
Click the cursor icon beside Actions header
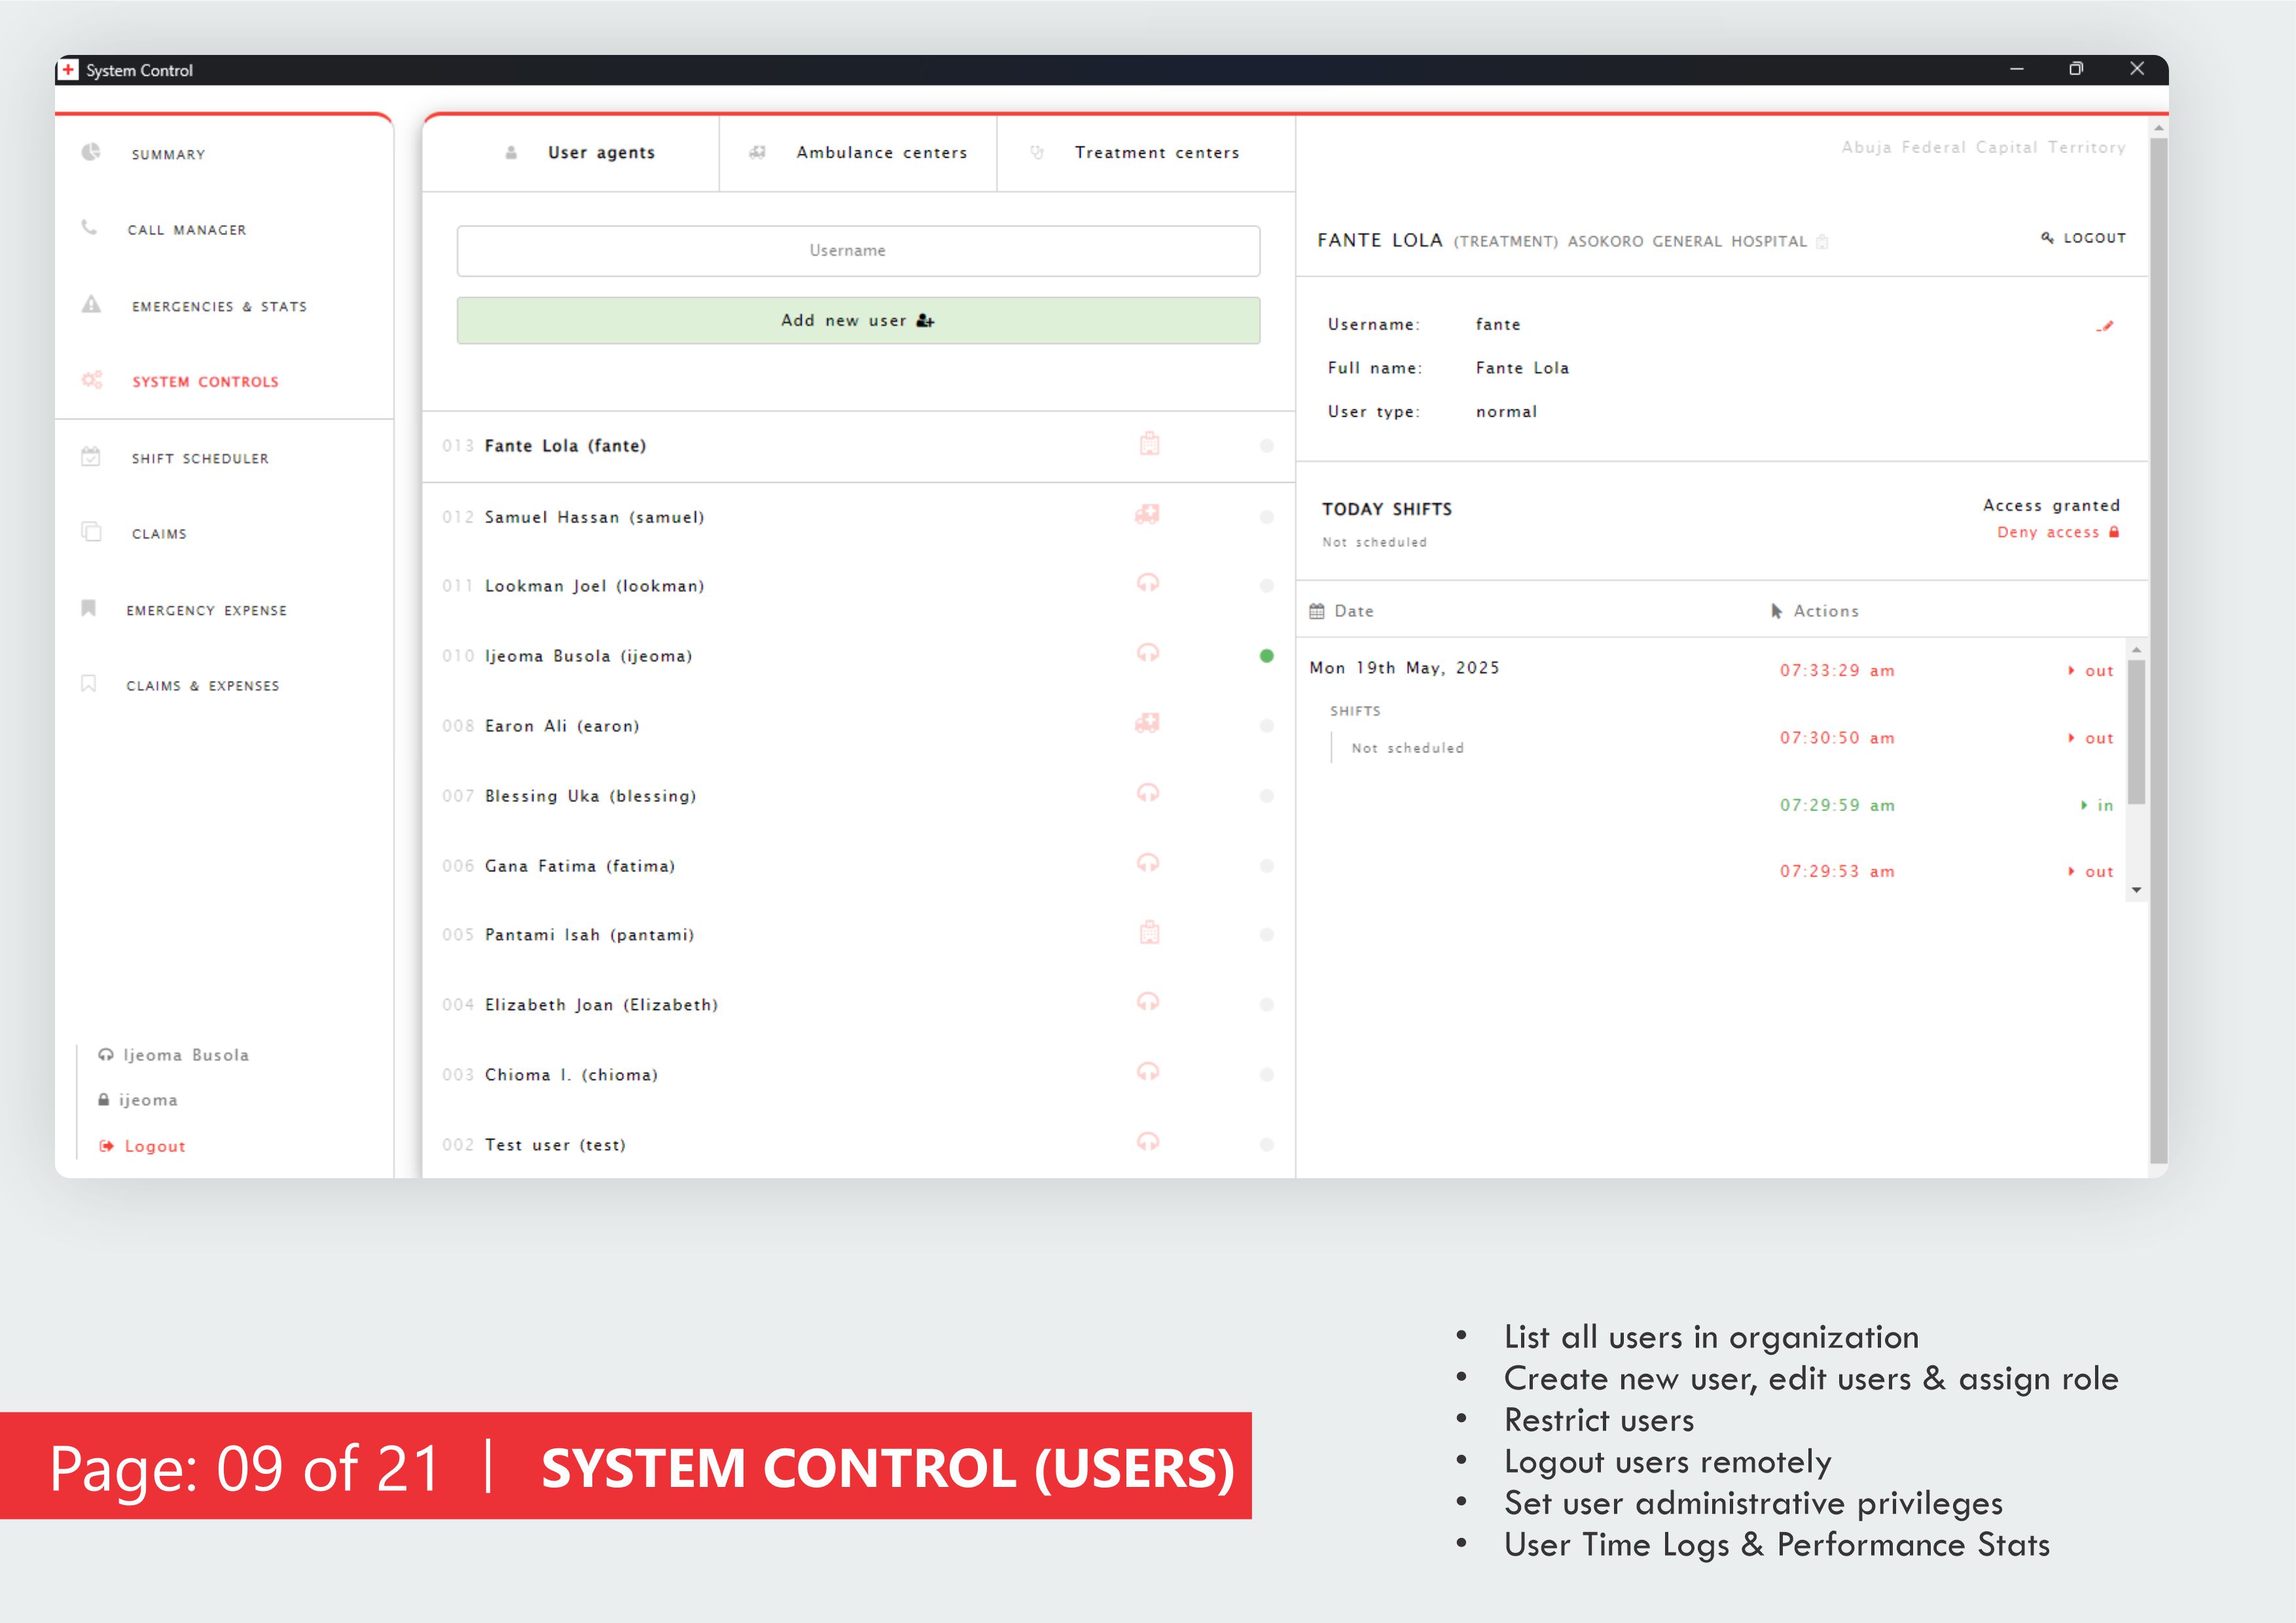point(1777,610)
